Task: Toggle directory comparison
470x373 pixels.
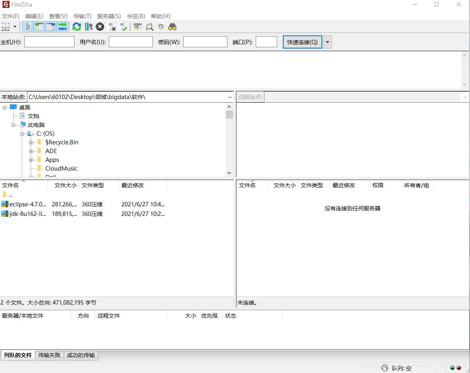Action: coord(149,27)
